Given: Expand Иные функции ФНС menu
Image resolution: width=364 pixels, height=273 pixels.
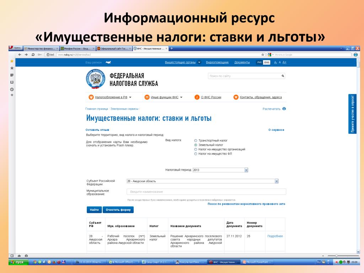Looking at the screenshot, I should tap(181, 97).
